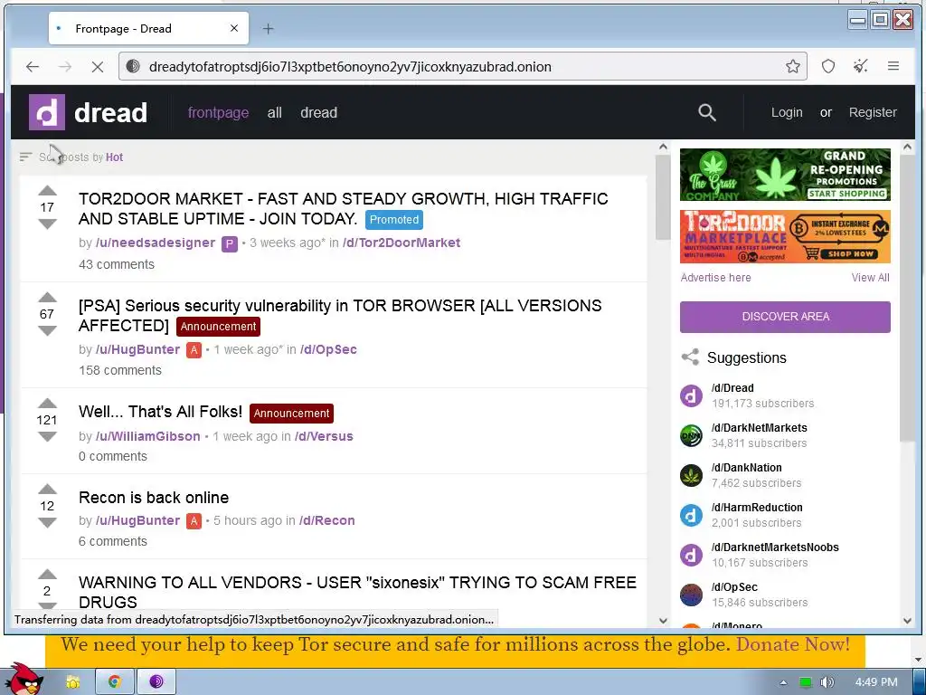Open Chrome from the taskbar
The image size is (926, 695).
114,681
